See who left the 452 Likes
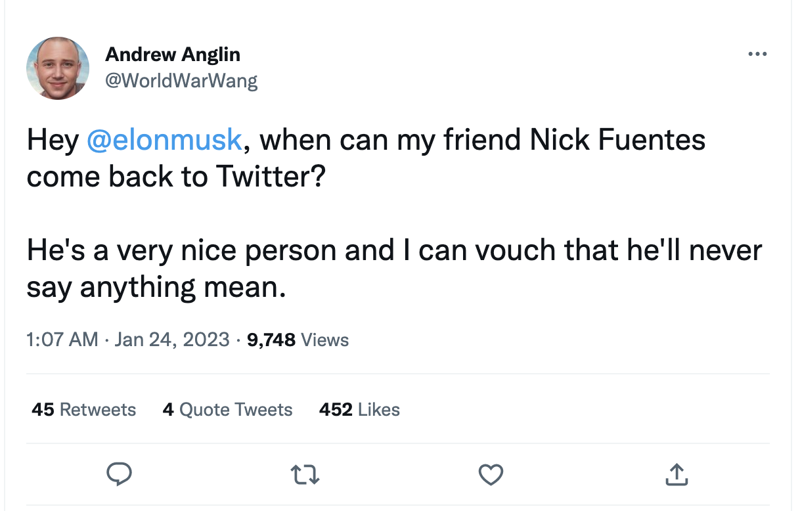Image resolution: width=800 pixels, height=511 pixels. pyautogui.click(x=359, y=409)
